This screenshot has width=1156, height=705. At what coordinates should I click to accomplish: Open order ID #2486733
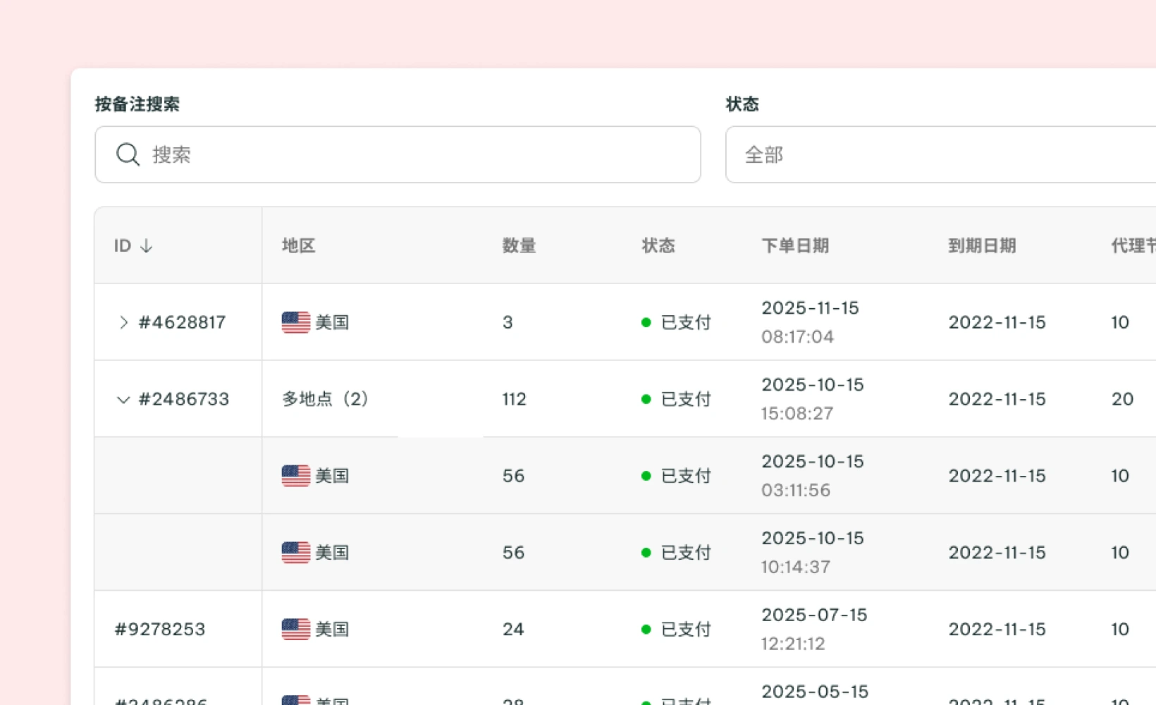184,399
